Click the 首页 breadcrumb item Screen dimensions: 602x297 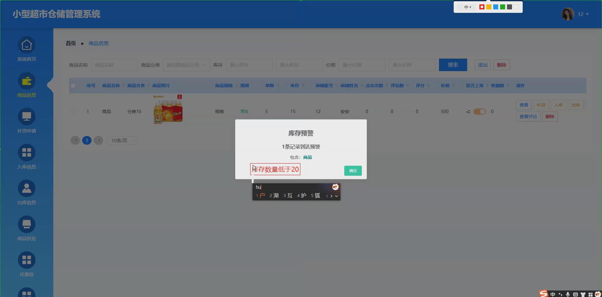click(71, 43)
